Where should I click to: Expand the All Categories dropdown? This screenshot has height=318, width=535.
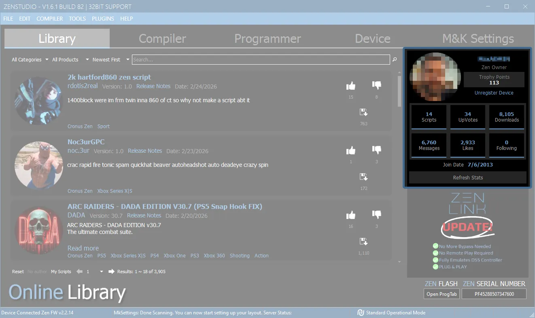[x=30, y=59]
